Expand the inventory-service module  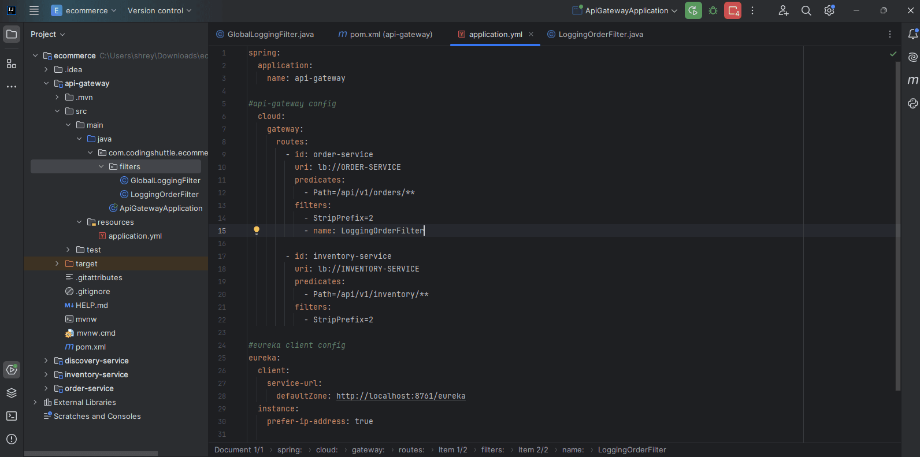click(46, 374)
